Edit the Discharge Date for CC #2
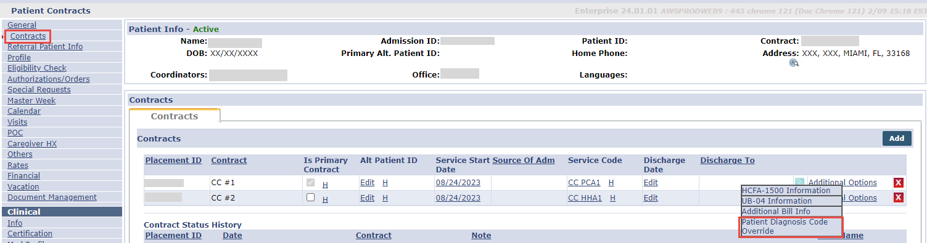The height and width of the screenshot is (243, 927). [x=651, y=198]
